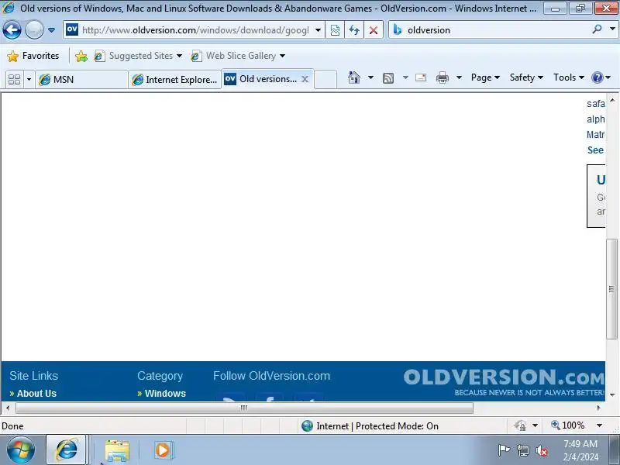The image size is (620, 465).
Task: Click the OLDVERSION.com footer logo
Action: pos(505,382)
